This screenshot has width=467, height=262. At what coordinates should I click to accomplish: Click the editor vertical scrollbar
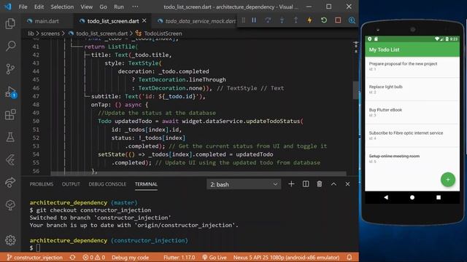click(355, 90)
